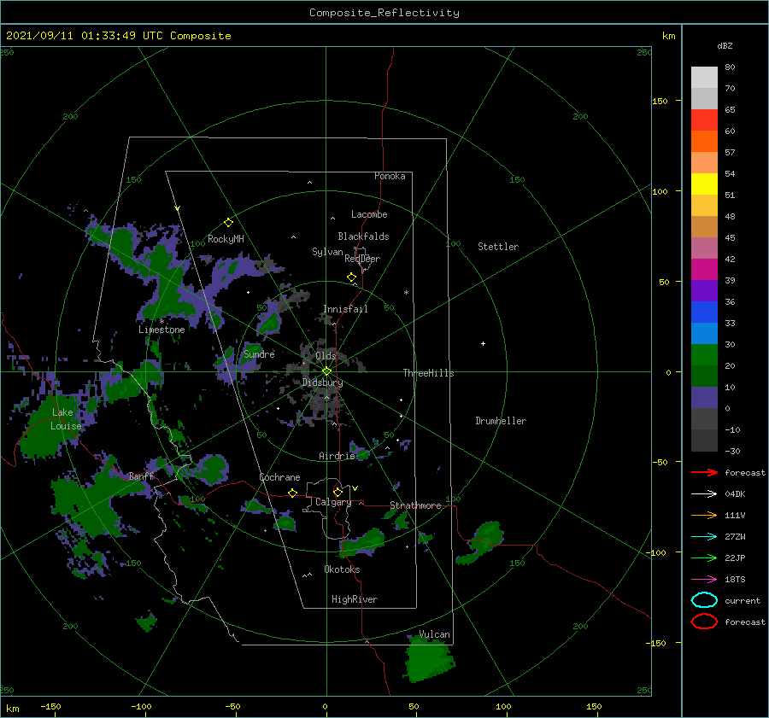Click the HighRiver city label

(x=355, y=599)
